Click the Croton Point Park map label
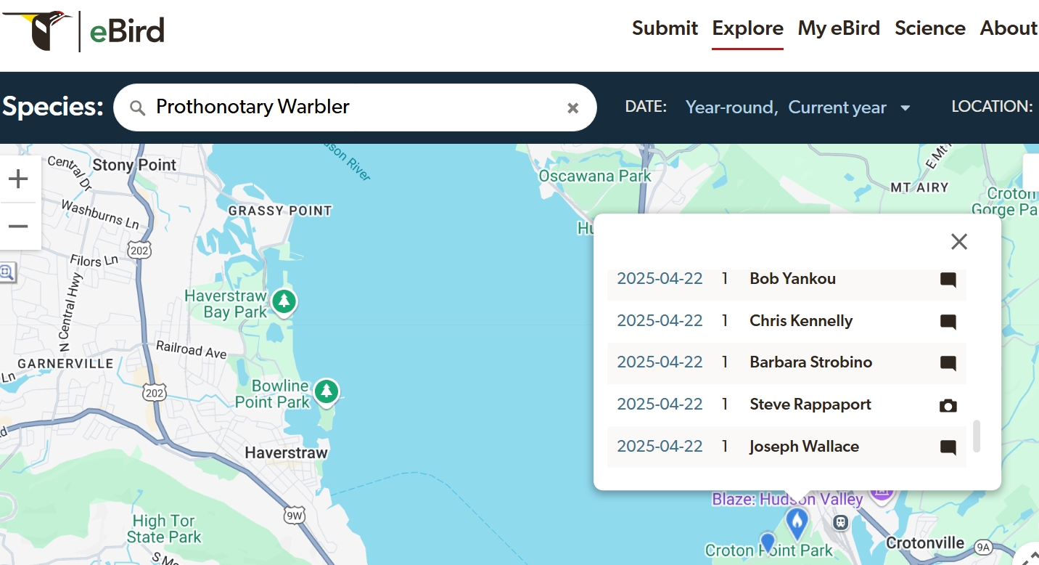This screenshot has width=1039, height=565. point(769,551)
